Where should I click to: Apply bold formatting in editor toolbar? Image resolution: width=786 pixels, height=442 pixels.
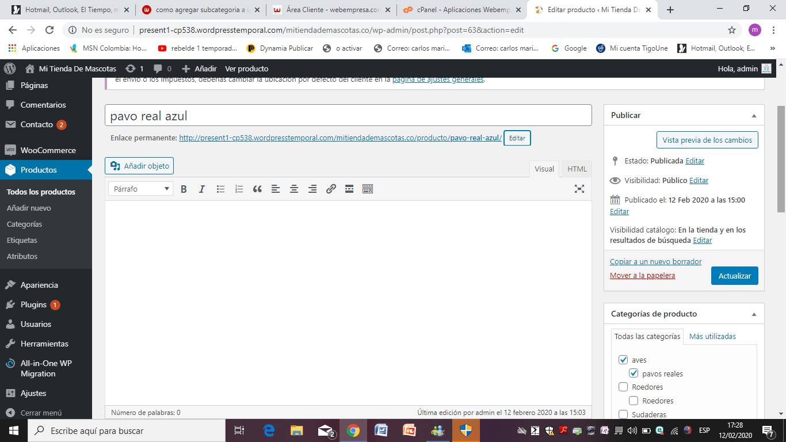point(184,189)
